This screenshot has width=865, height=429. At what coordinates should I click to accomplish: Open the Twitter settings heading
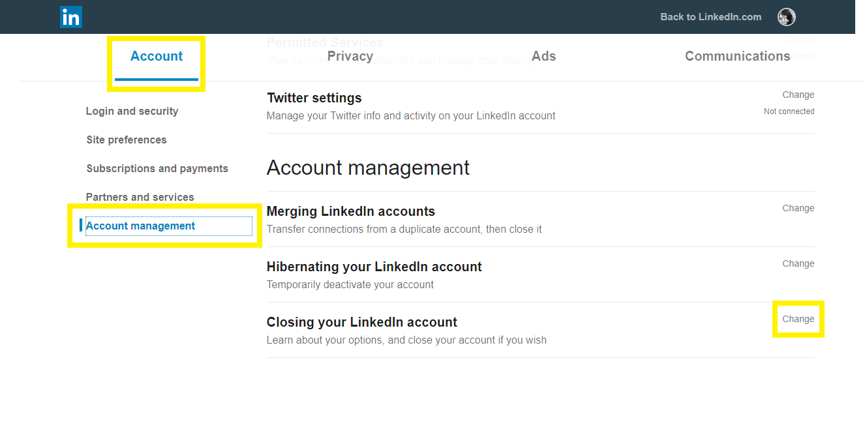pyautogui.click(x=314, y=97)
